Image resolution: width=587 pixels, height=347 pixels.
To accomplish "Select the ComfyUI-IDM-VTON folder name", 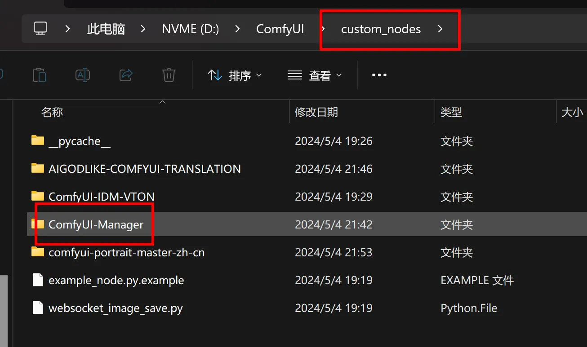I will pos(102,197).
